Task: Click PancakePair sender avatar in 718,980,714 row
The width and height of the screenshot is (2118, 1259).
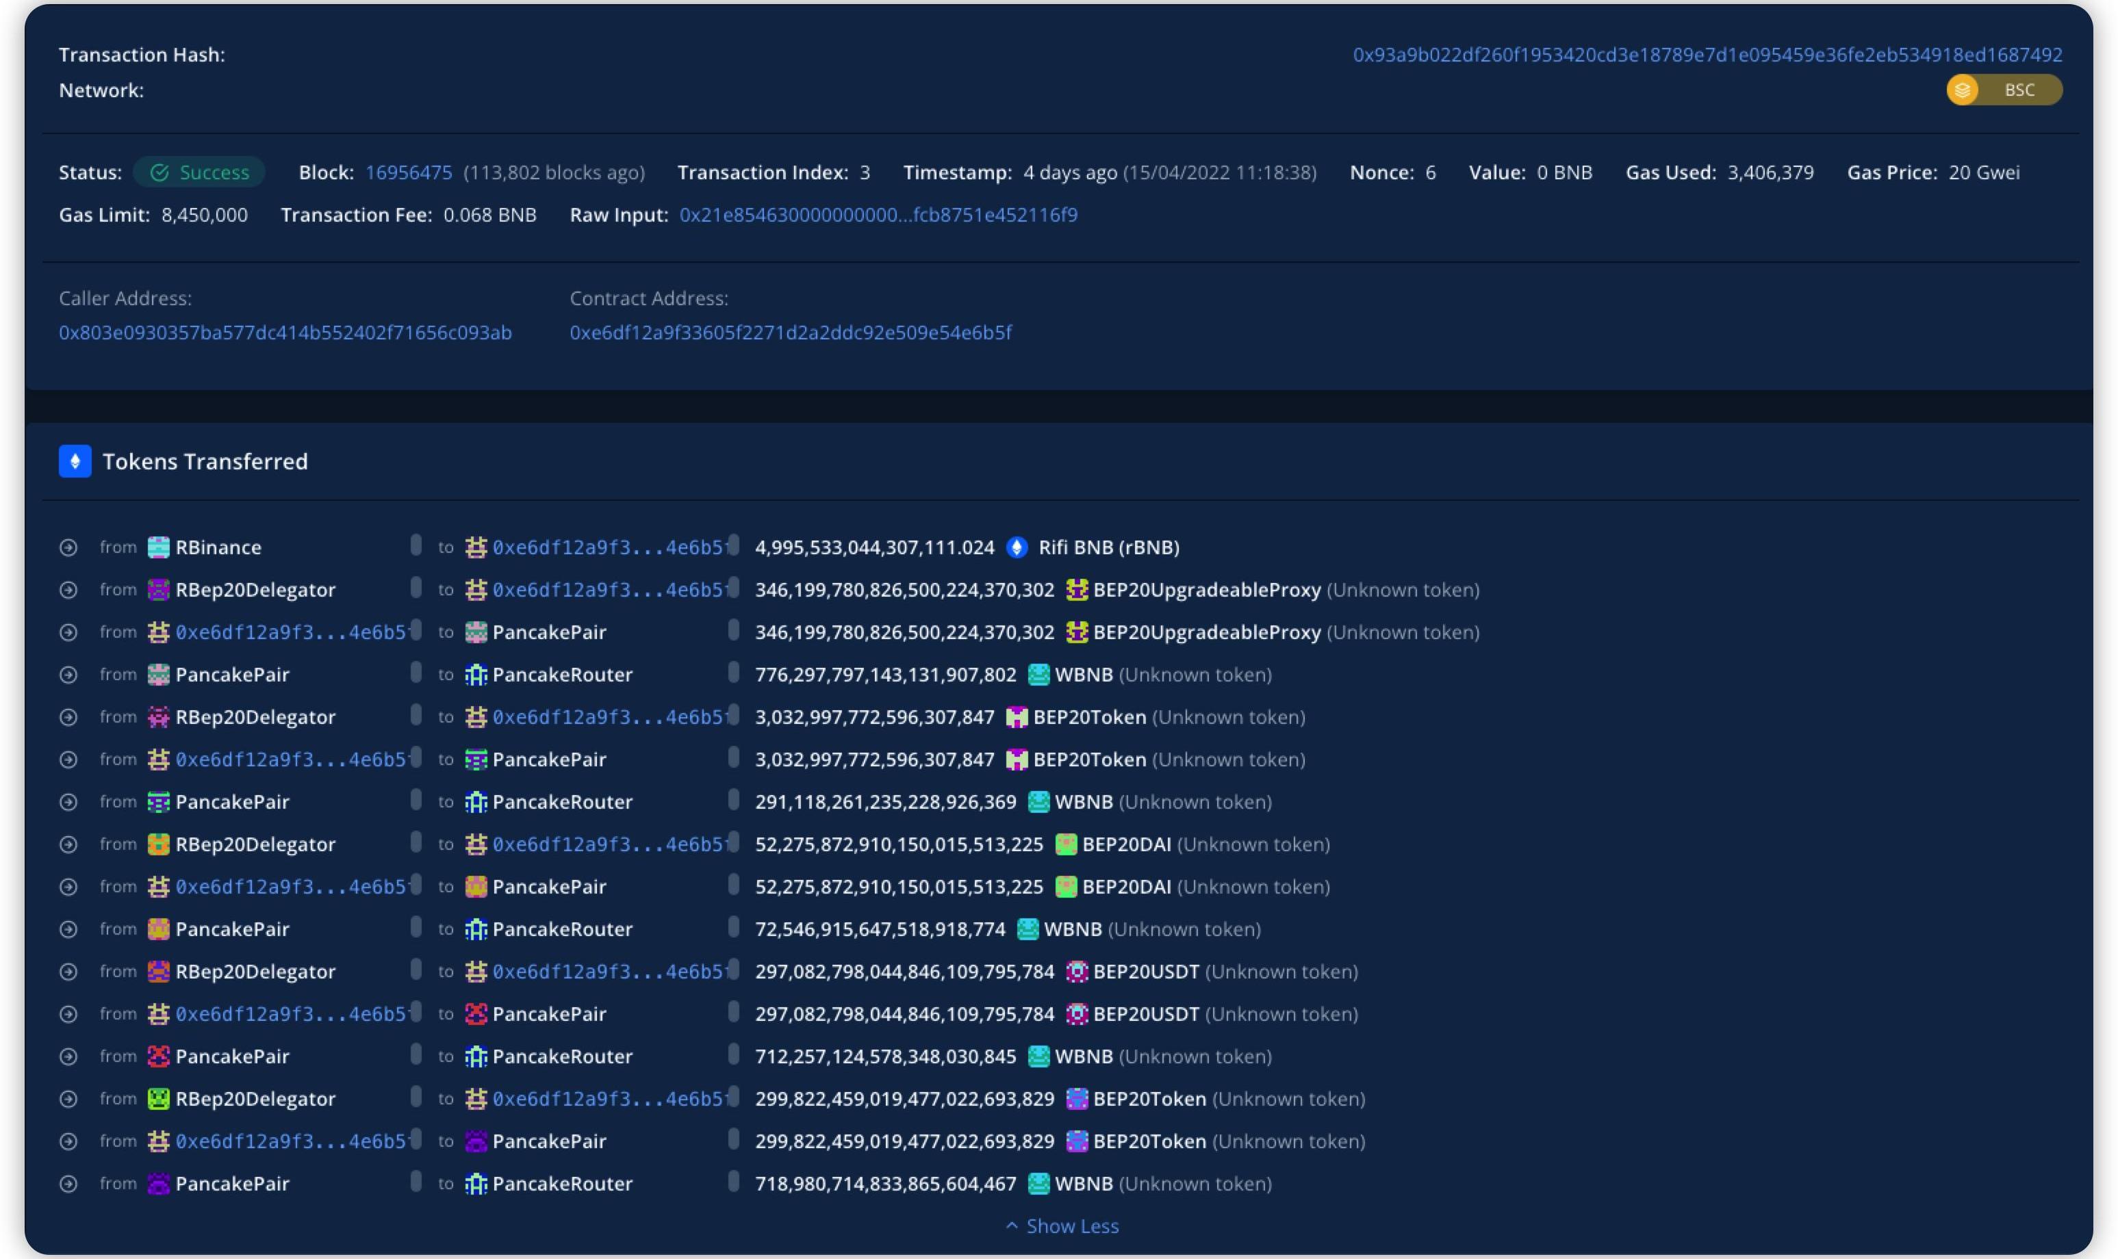Action: coord(159,1184)
